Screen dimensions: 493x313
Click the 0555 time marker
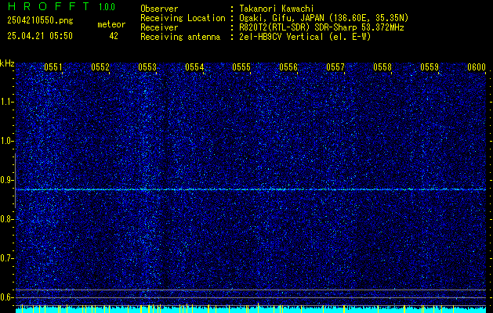coord(241,67)
